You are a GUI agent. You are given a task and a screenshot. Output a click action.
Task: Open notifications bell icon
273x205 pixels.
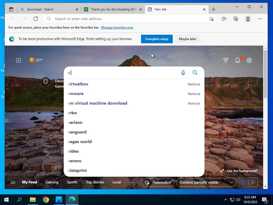(x=238, y=60)
